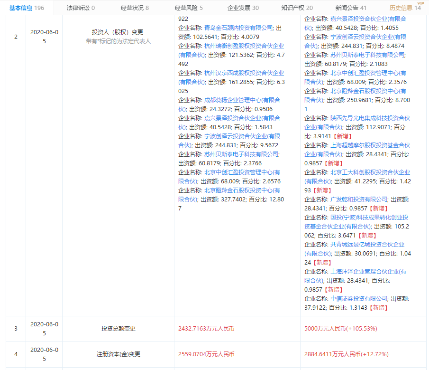The image size is (429, 370).
Task: Select value 2884.6411万元人民币(+12.72%)
Action: tap(347, 354)
